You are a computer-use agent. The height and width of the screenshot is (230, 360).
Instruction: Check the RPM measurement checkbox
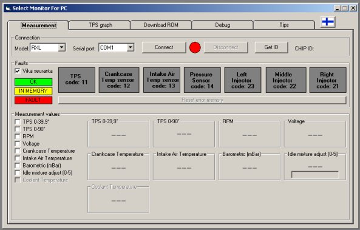18,137
